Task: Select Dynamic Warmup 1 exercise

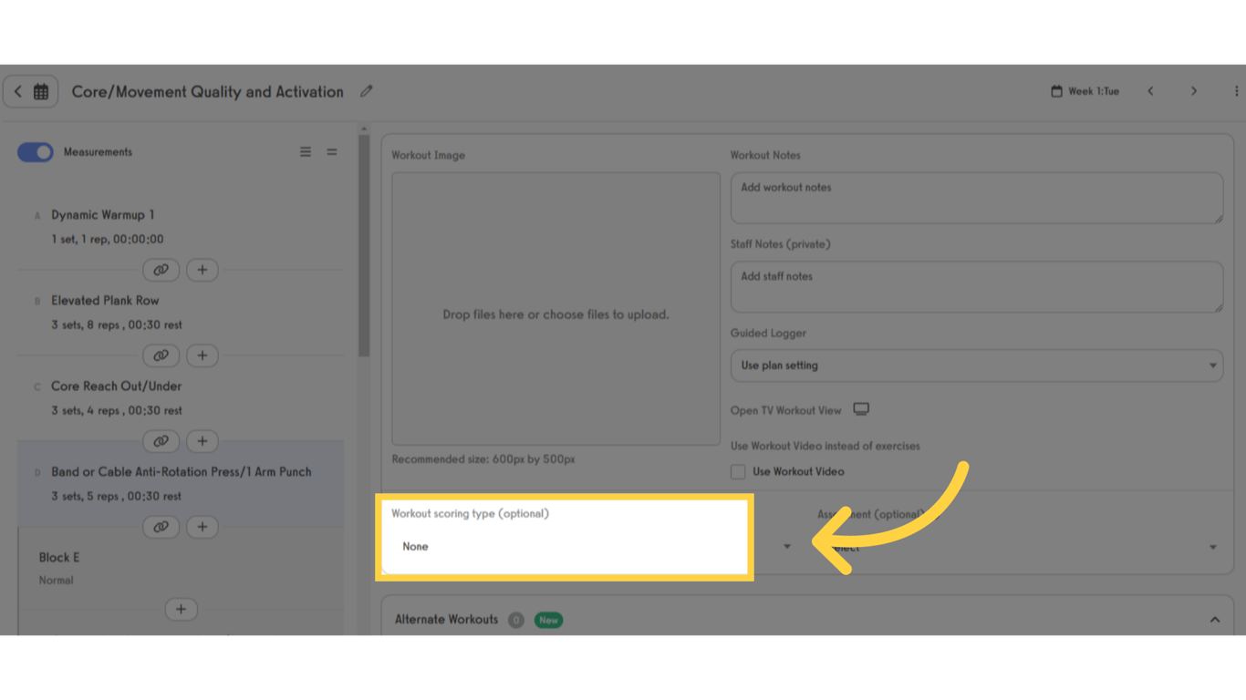Action: tap(102, 215)
